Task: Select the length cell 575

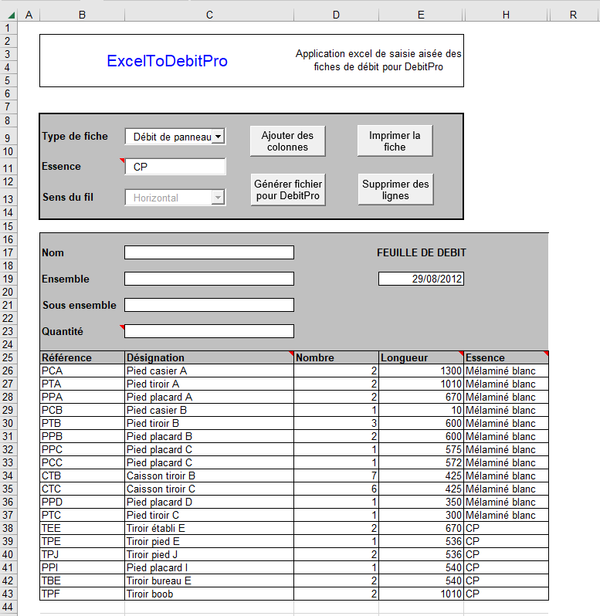Action: (421, 449)
